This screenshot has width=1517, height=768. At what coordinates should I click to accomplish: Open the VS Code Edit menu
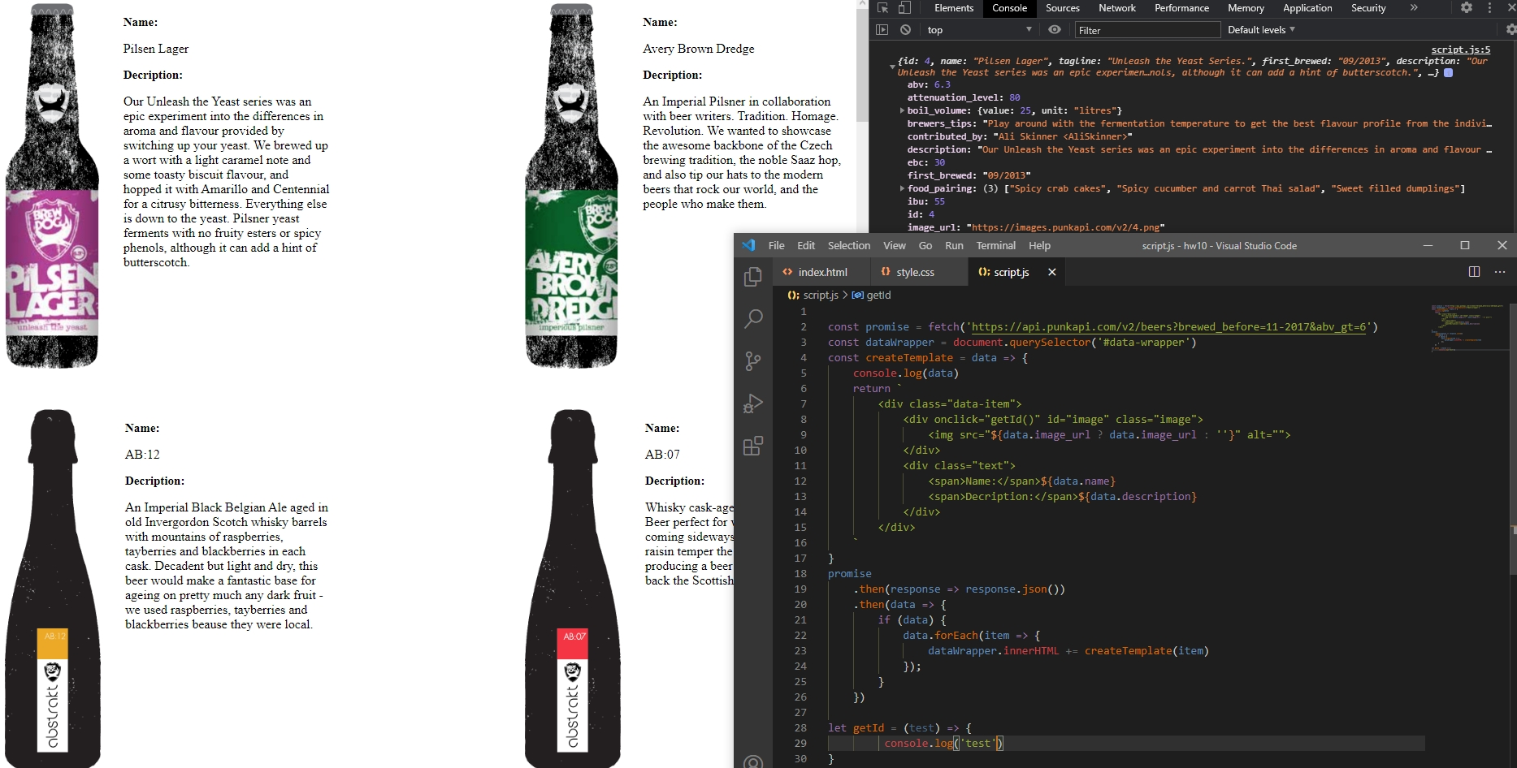click(806, 246)
